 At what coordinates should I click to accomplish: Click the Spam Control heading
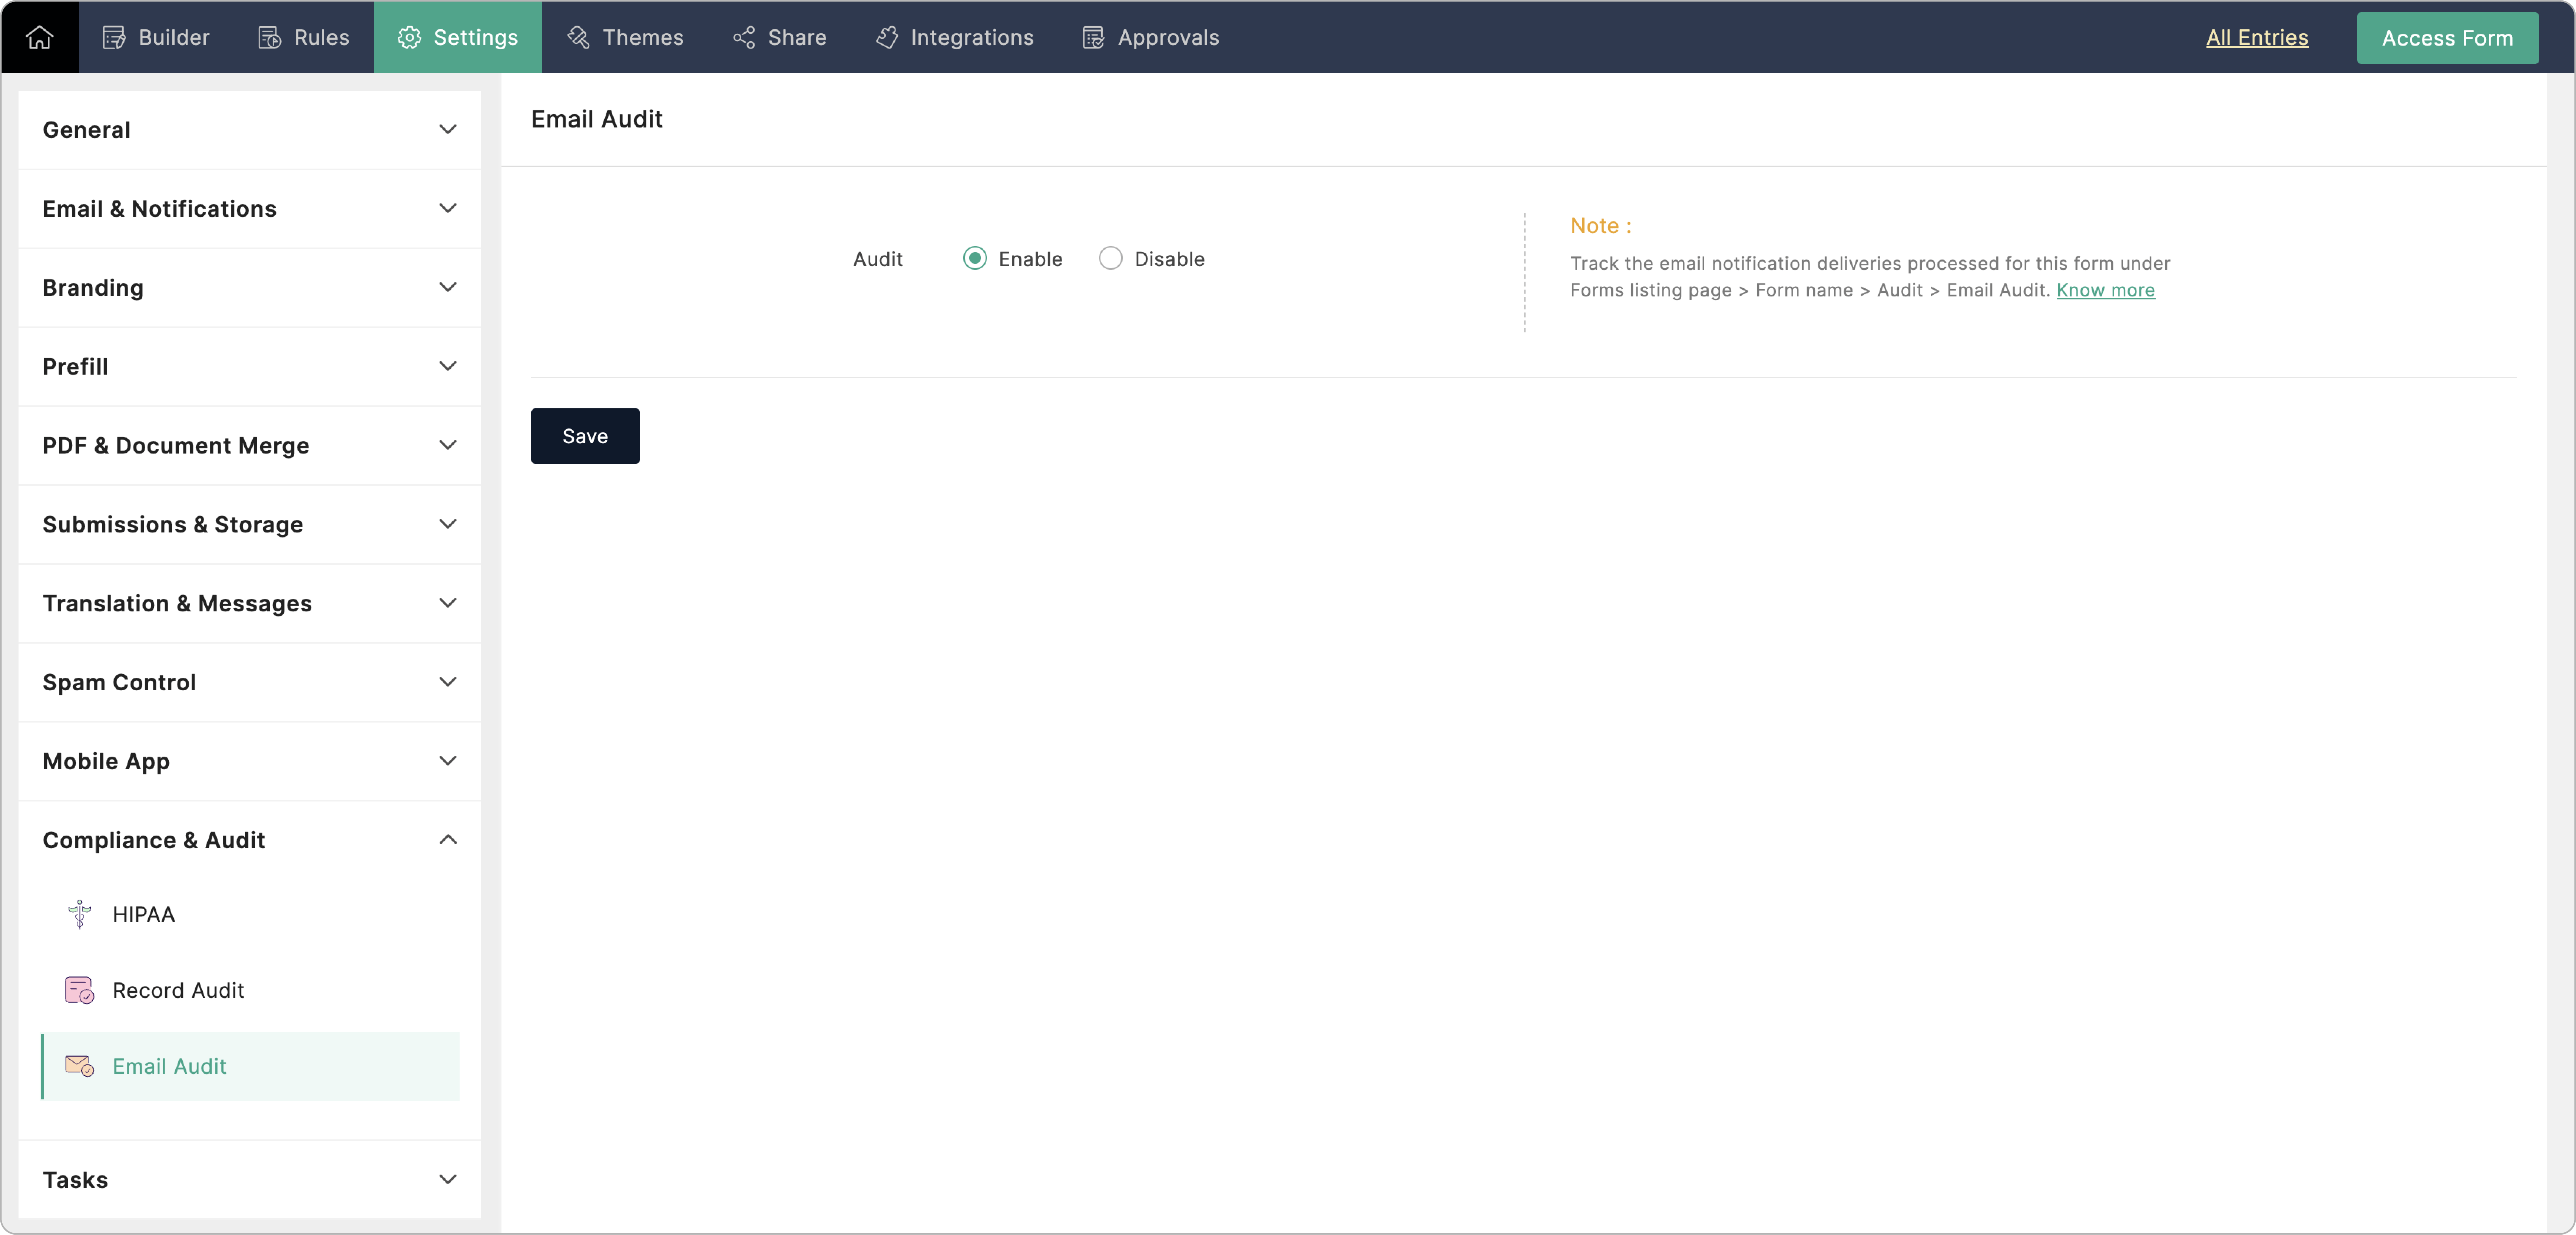pyautogui.click(x=119, y=683)
